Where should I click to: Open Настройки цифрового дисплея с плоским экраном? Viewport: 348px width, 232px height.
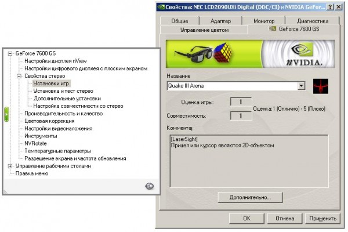click(86, 68)
